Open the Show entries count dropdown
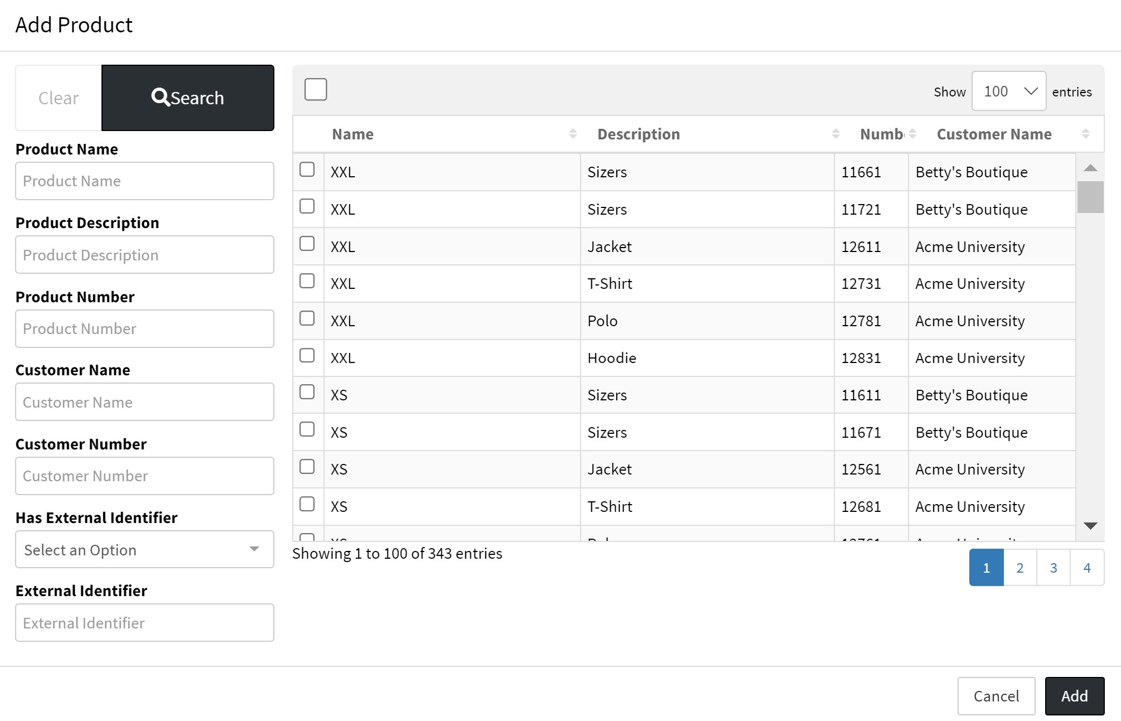This screenshot has height=721, width=1121. coord(1008,91)
